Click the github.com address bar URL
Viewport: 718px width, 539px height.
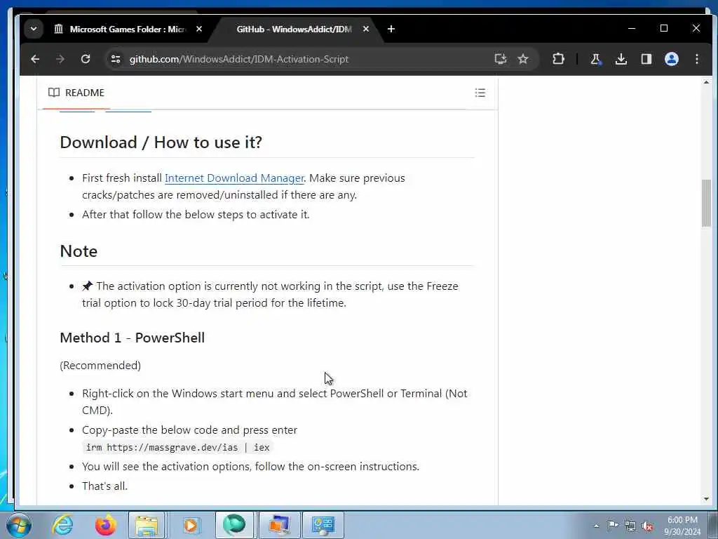pos(238,59)
